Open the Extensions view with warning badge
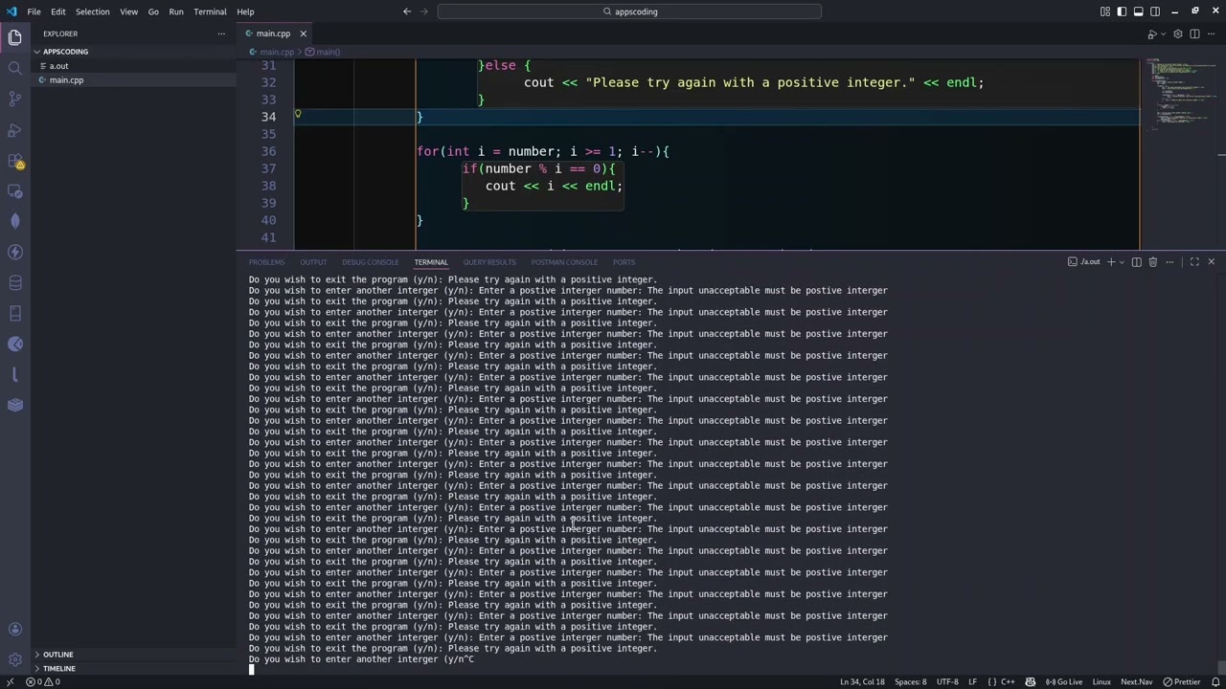The height and width of the screenshot is (689, 1226). pos(14,161)
